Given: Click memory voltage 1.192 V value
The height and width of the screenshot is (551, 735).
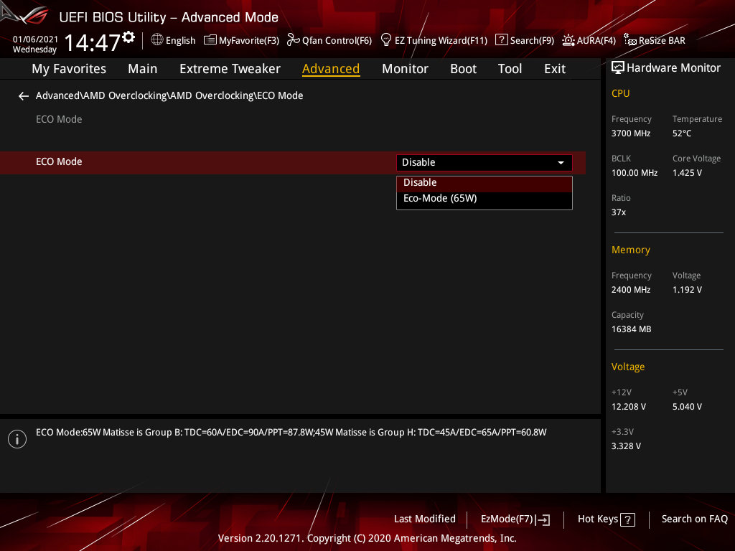Looking at the screenshot, I should click(x=687, y=290).
